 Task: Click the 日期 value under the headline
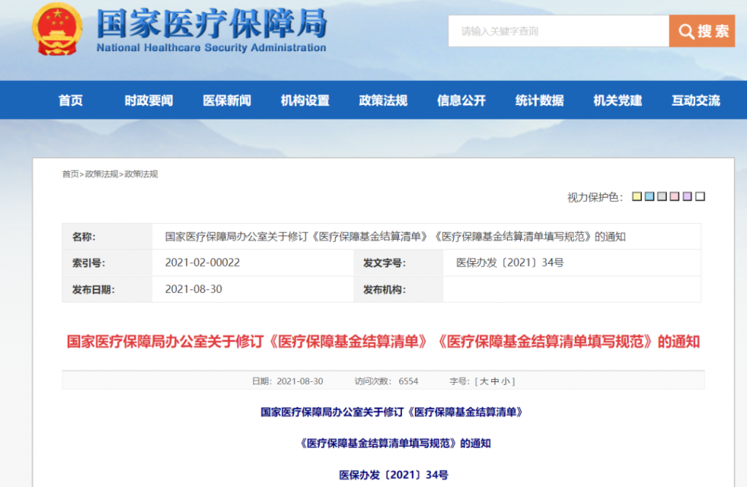click(300, 381)
